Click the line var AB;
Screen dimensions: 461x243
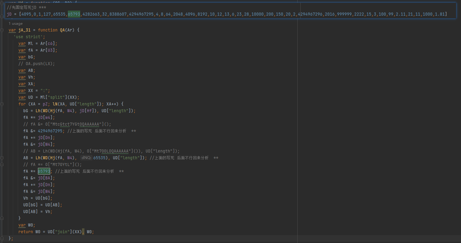27,70
